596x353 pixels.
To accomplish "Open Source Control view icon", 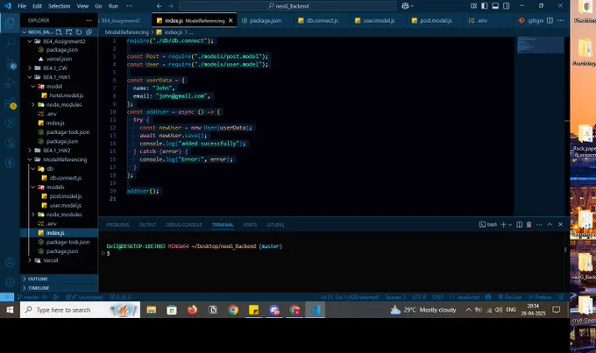I will point(10,63).
